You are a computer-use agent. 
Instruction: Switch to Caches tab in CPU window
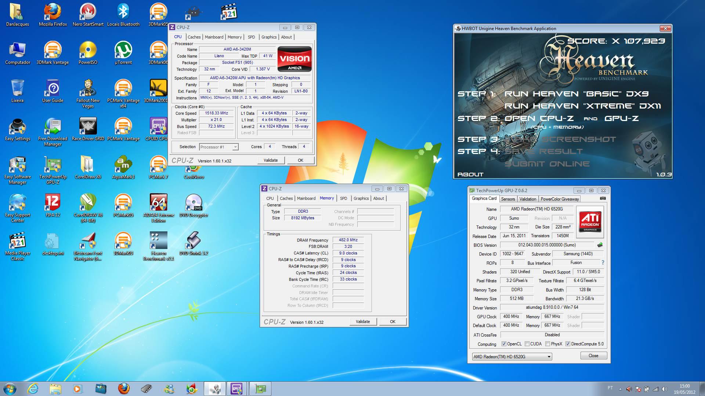pos(194,37)
